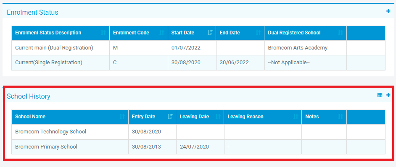The height and width of the screenshot is (167, 396).
Task: Select Current main (Dual Registration) row
Action: [x=198, y=48]
